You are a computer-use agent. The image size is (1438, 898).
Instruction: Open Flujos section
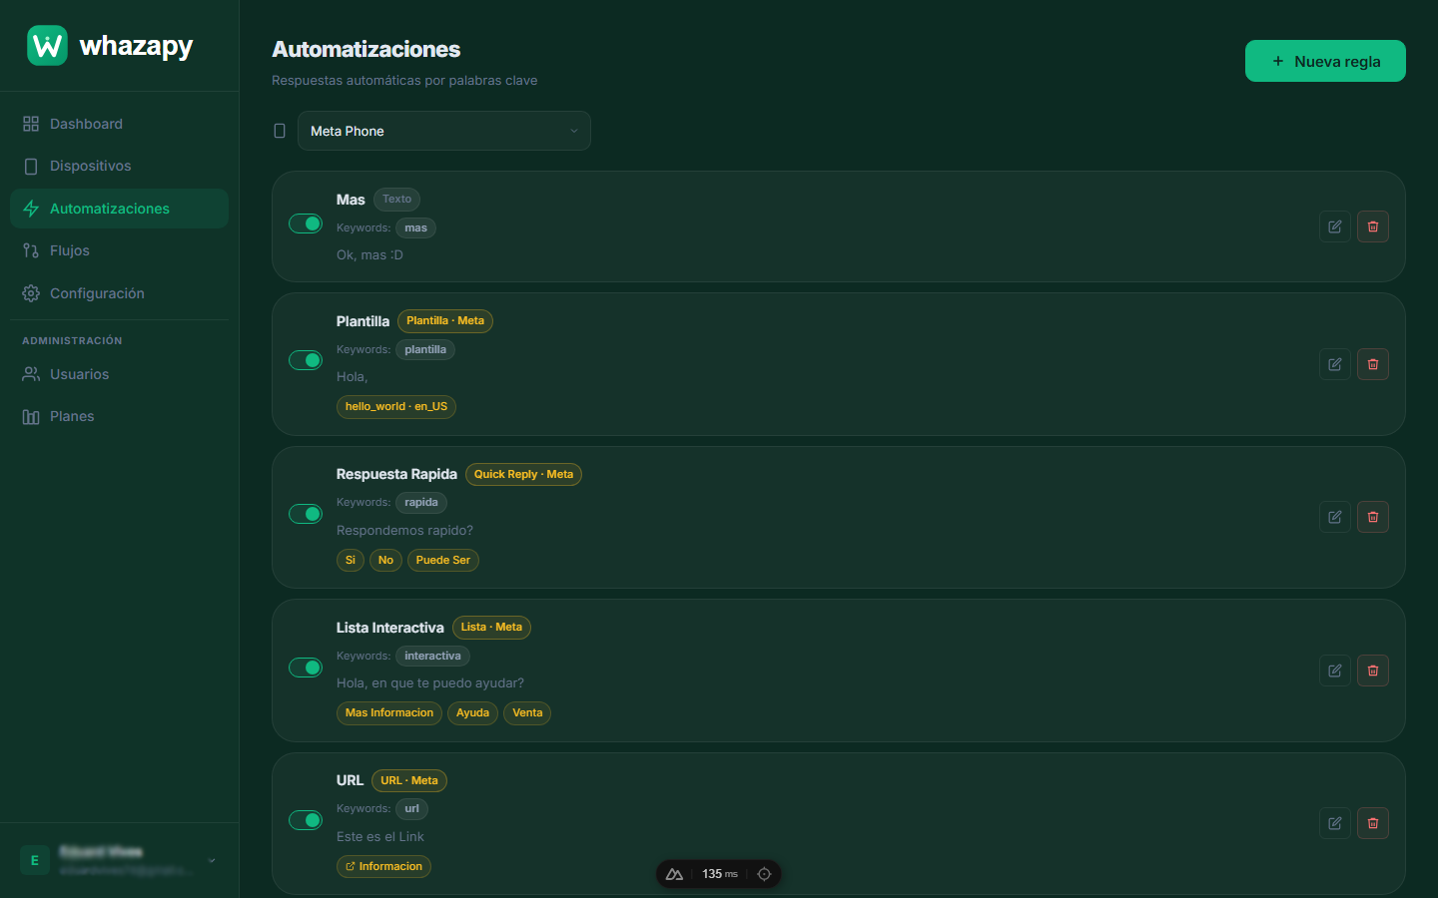(119, 250)
